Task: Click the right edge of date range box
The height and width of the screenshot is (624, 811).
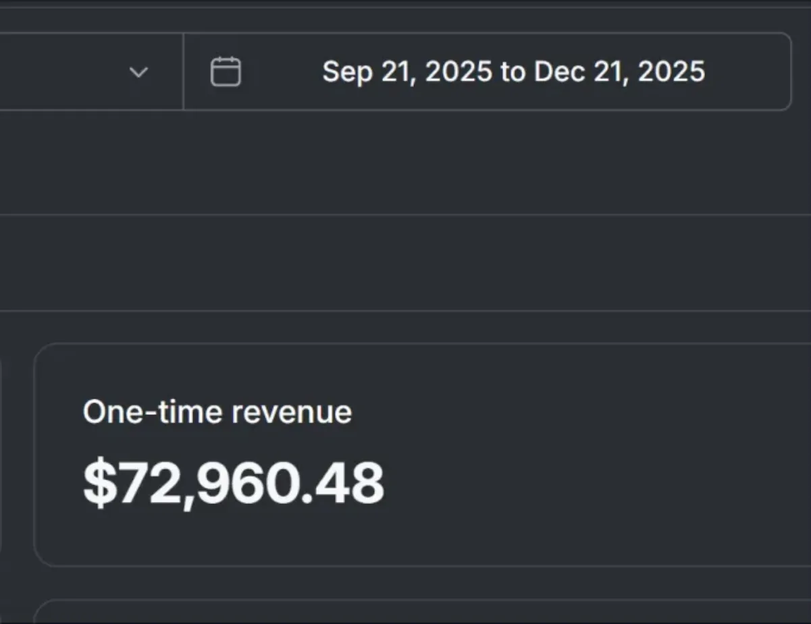Action: (789, 72)
